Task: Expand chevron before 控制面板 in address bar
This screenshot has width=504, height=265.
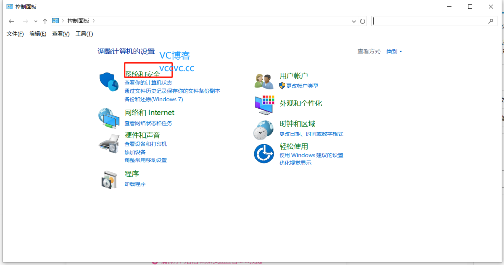Action: click(x=63, y=21)
